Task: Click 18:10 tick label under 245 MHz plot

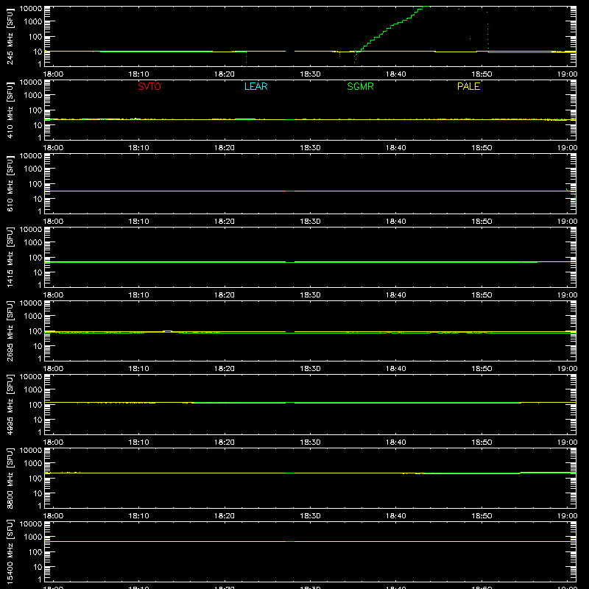Action: 138,74
